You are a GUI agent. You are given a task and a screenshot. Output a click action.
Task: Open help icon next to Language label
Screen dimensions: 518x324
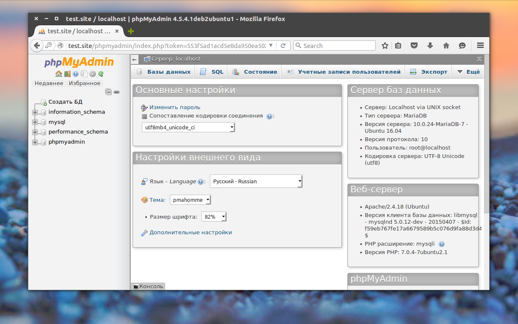click(x=201, y=182)
